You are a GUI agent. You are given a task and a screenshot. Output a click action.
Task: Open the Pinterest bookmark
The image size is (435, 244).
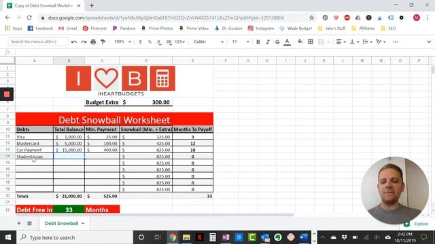[x=94, y=28]
